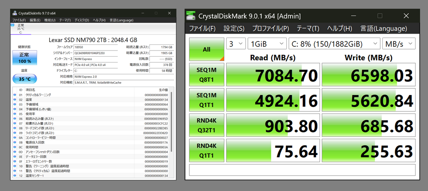Open 設定(S) menu in CrystalDiskMark
This screenshot has width=428, height=191.
point(234,28)
